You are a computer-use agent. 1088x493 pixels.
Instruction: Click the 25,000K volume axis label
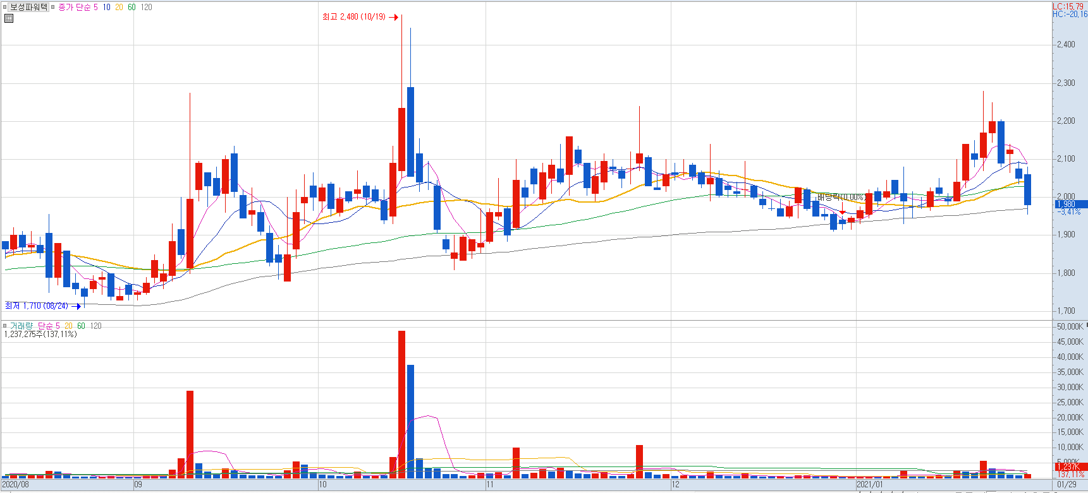pyautogui.click(x=1070, y=403)
